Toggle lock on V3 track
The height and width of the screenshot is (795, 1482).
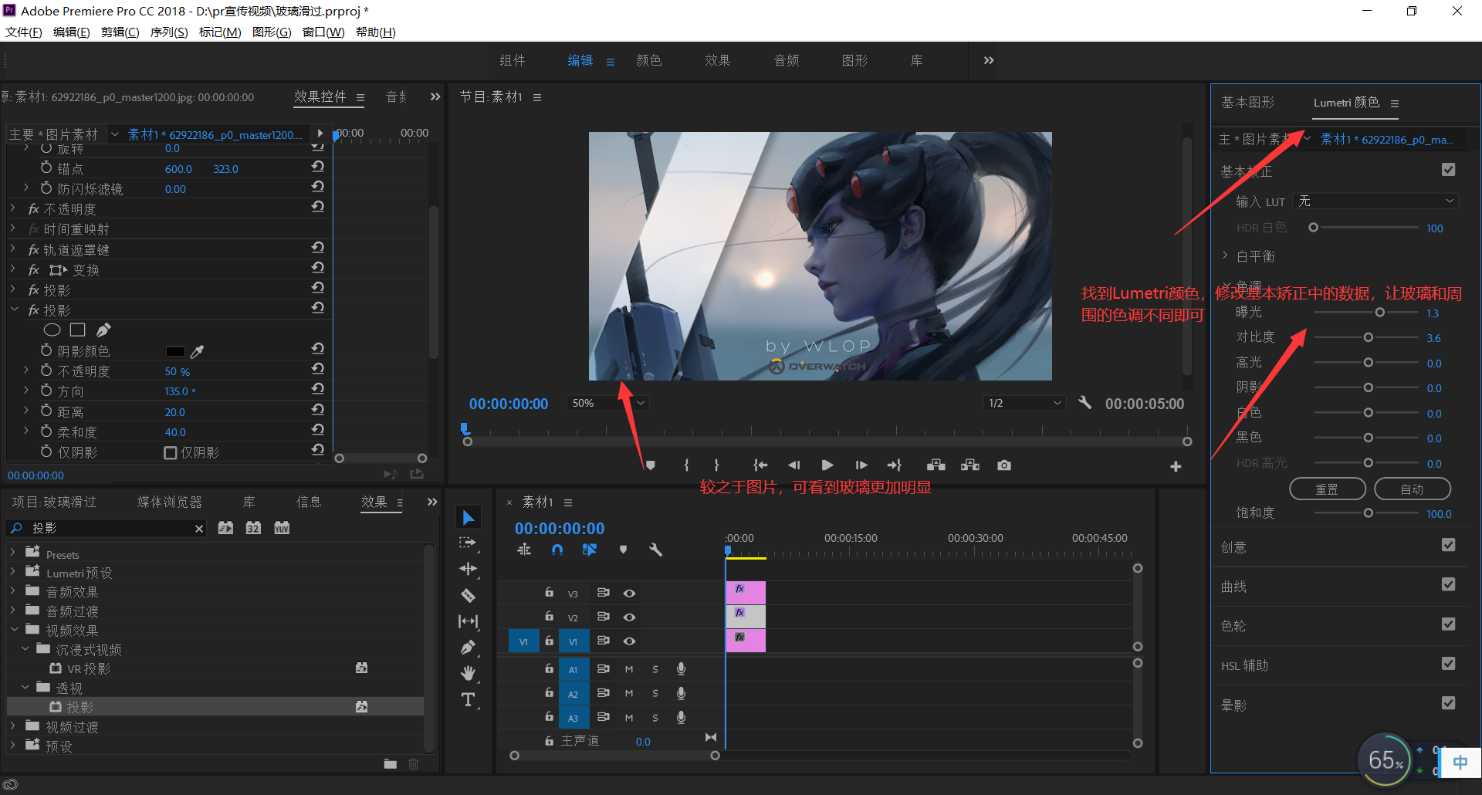click(x=549, y=593)
